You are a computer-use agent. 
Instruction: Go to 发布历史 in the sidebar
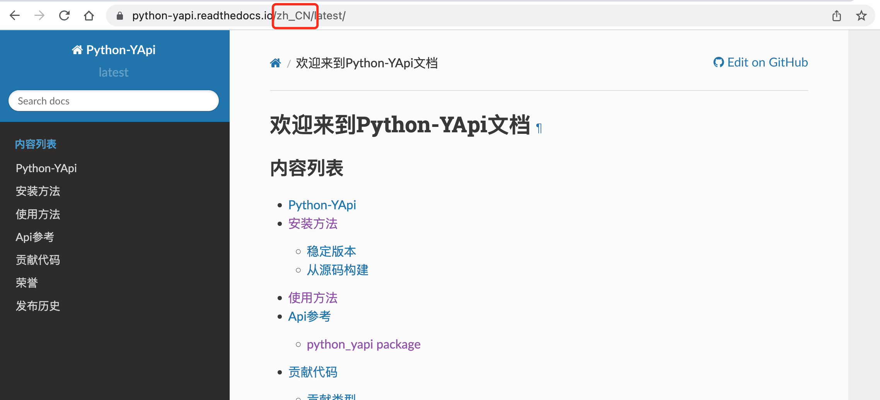(x=38, y=306)
